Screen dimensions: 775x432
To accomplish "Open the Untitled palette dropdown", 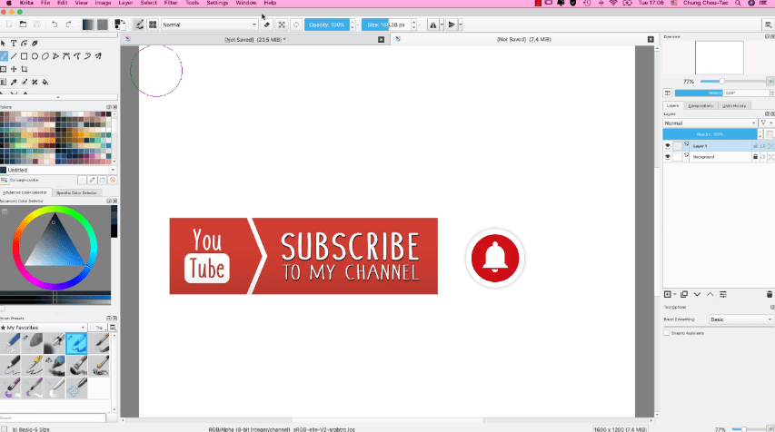I will click(x=58, y=170).
